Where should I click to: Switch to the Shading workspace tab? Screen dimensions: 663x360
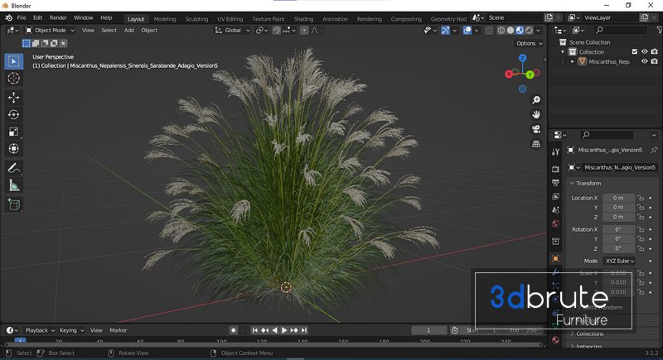click(x=303, y=19)
